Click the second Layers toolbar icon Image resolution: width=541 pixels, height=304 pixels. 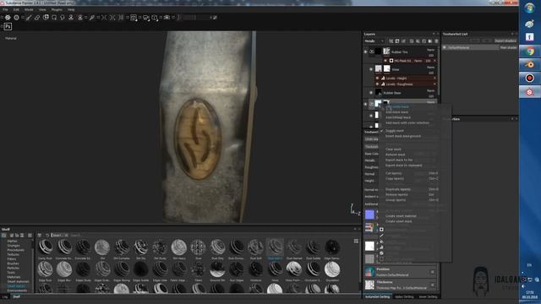tap(397, 41)
